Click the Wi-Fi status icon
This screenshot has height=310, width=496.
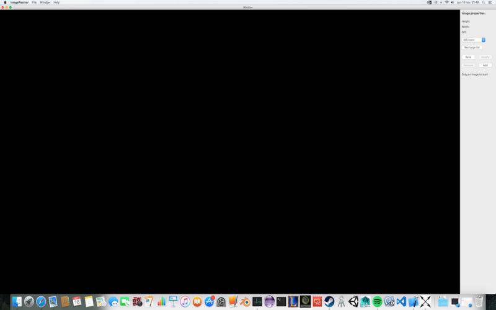[446, 2]
